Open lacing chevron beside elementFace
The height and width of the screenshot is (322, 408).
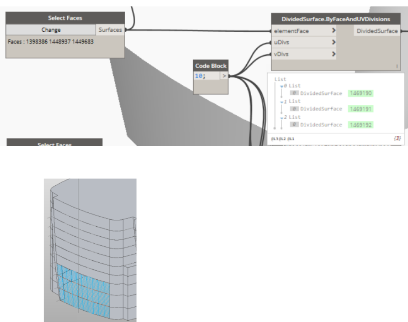click(x=333, y=30)
